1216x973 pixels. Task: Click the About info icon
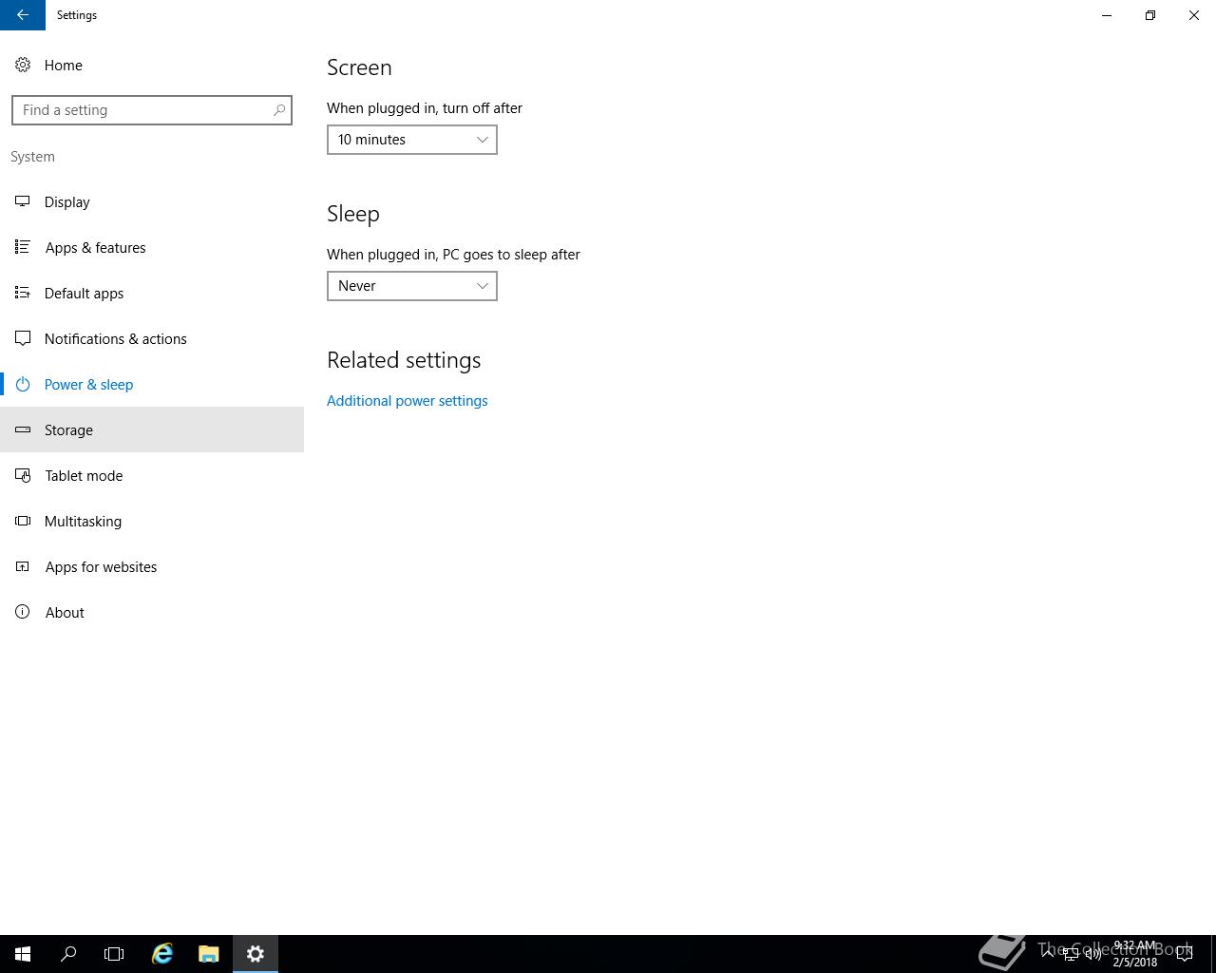click(x=23, y=612)
